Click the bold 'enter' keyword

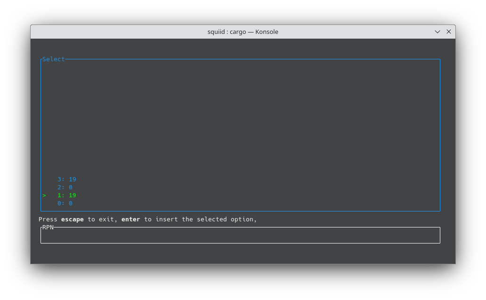[x=130, y=219]
